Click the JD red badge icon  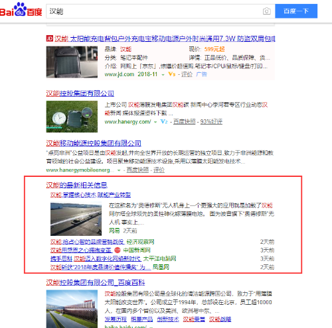[x=50, y=38]
